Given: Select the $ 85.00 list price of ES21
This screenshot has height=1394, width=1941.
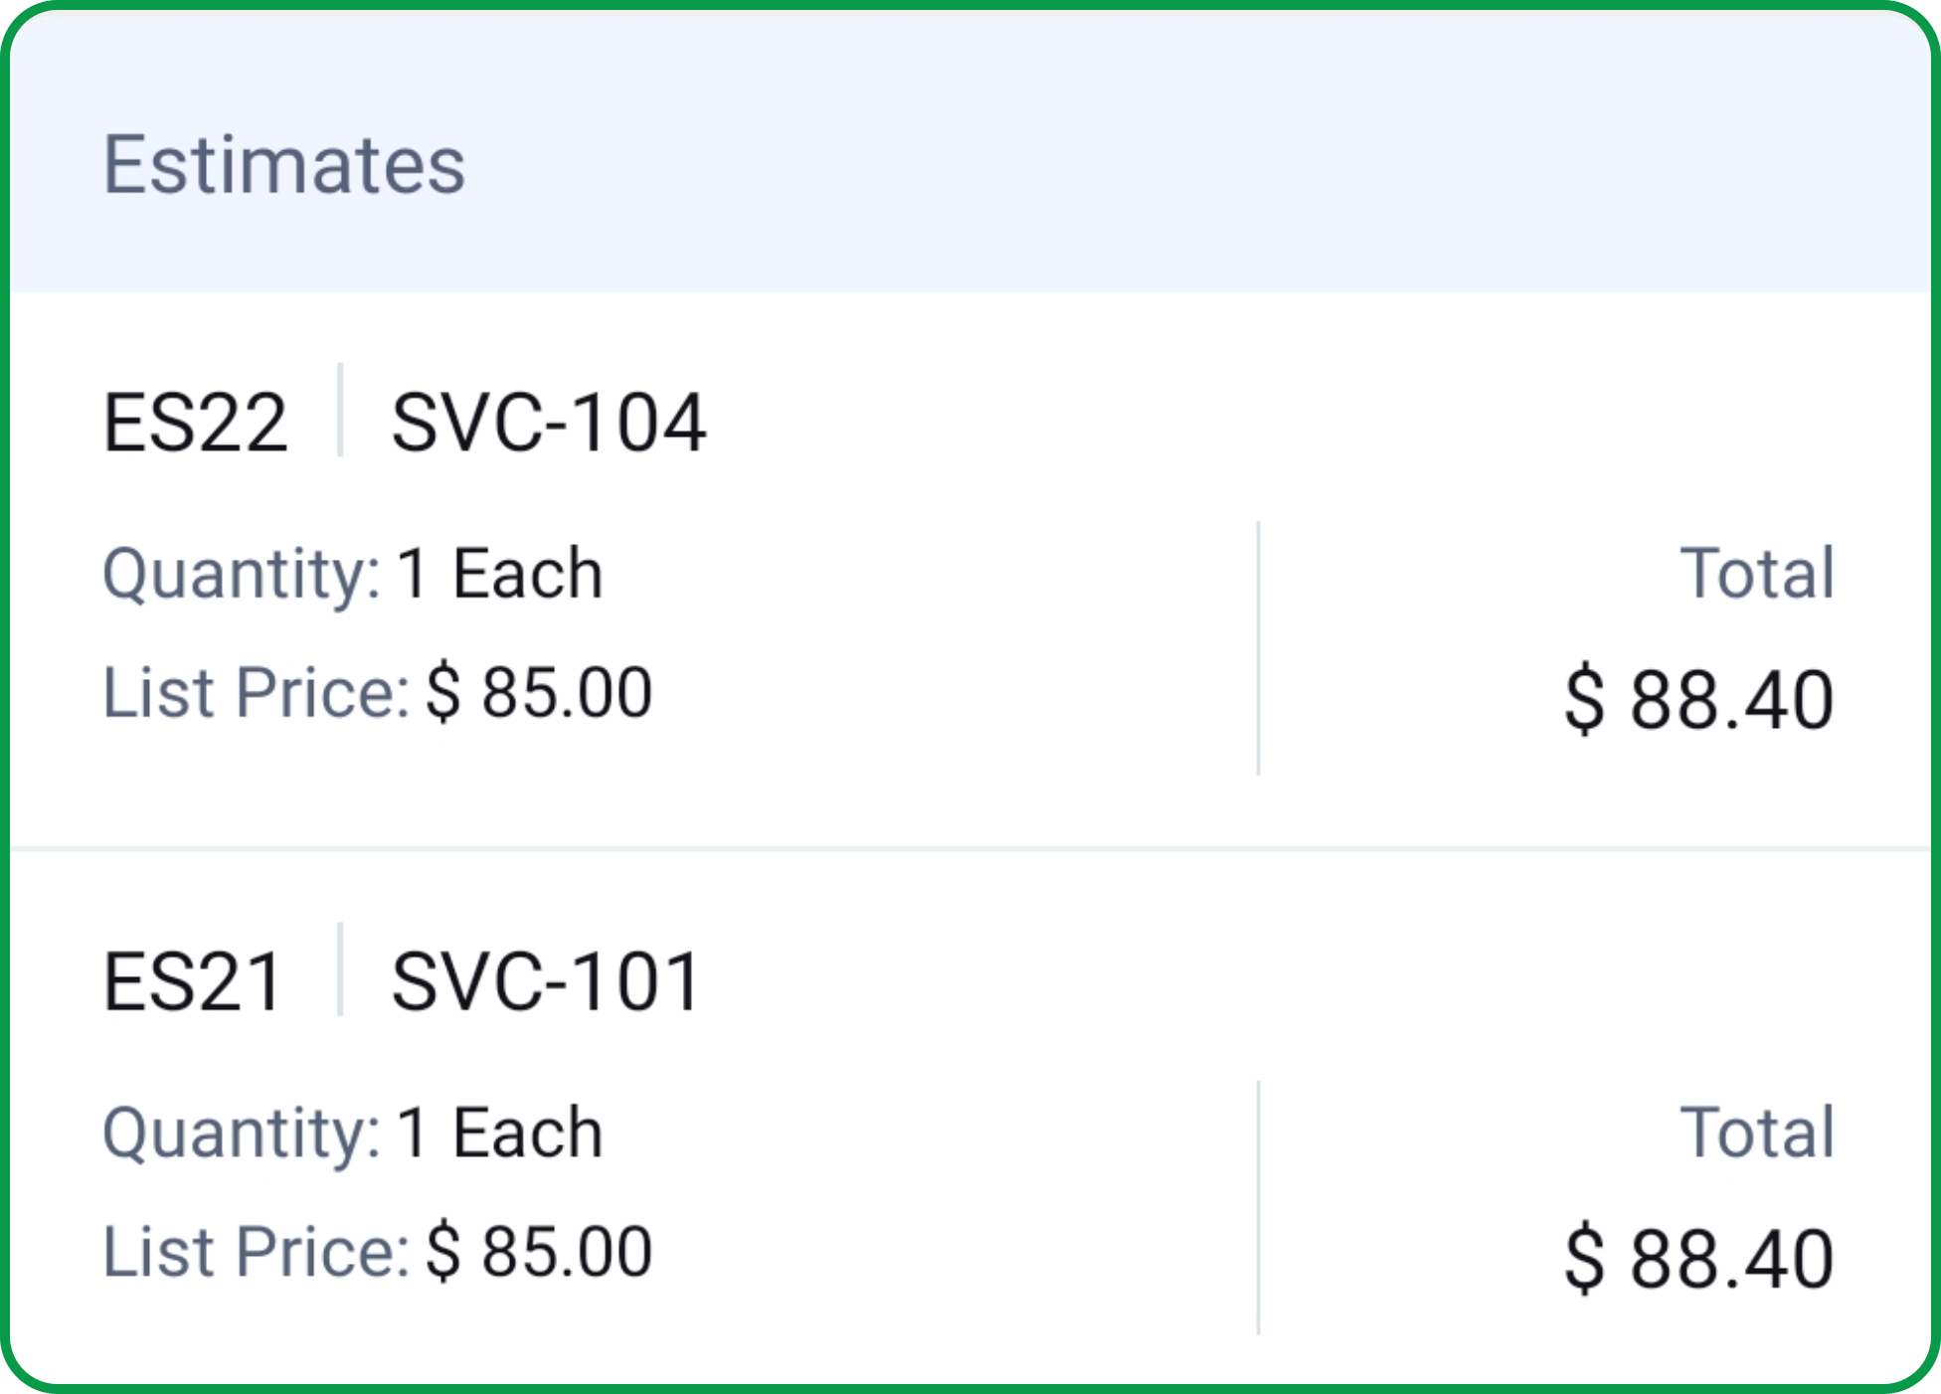Looking at the screenshot, I should pos(540,1252).
